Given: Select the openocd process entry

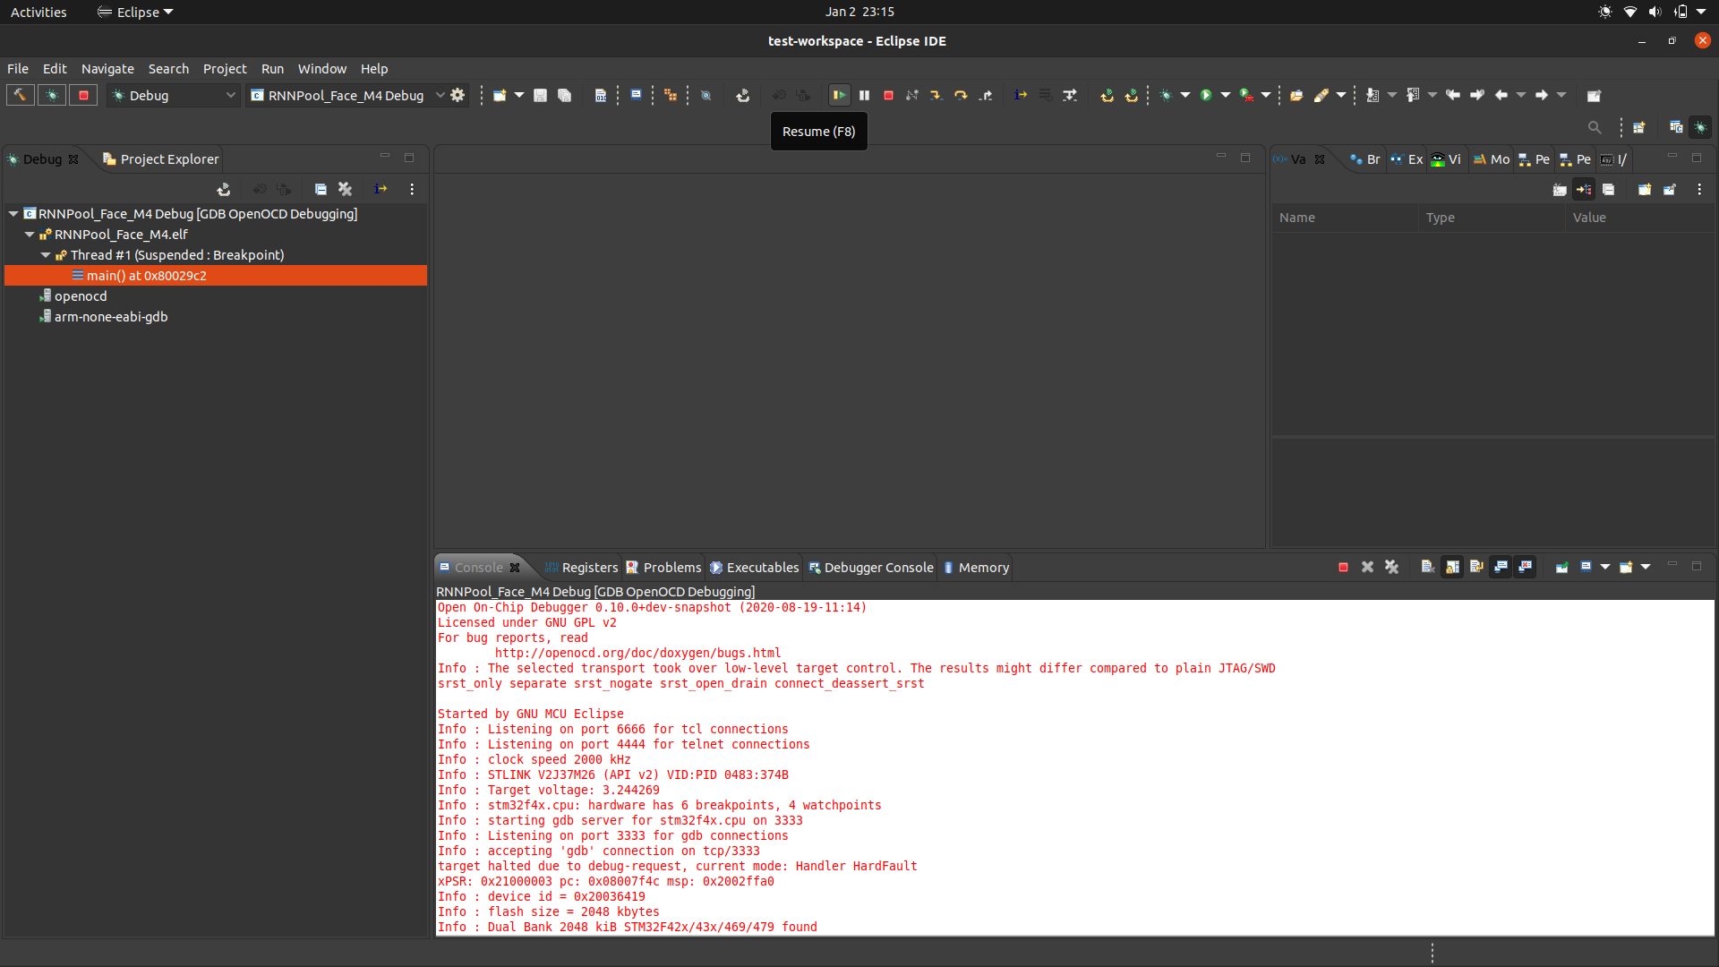Looking at the screenshot, I should tap(81, 296).
